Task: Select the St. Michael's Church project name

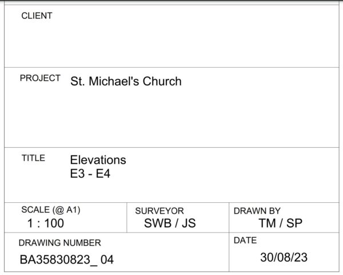Action: click(x=126, y=81)
